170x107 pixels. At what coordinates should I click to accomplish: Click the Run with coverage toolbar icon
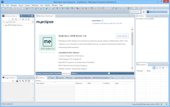[x=72, y=8]
